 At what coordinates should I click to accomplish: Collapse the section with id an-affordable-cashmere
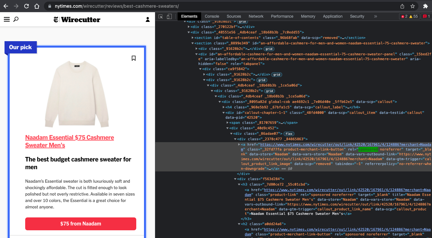(x=192, y=43)
